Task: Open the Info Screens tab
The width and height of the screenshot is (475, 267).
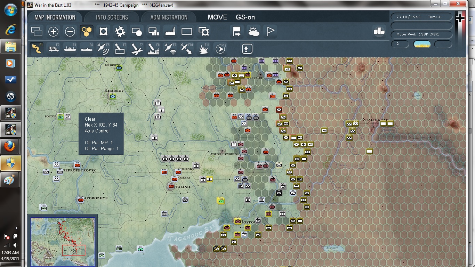Action: click(112, 17)
